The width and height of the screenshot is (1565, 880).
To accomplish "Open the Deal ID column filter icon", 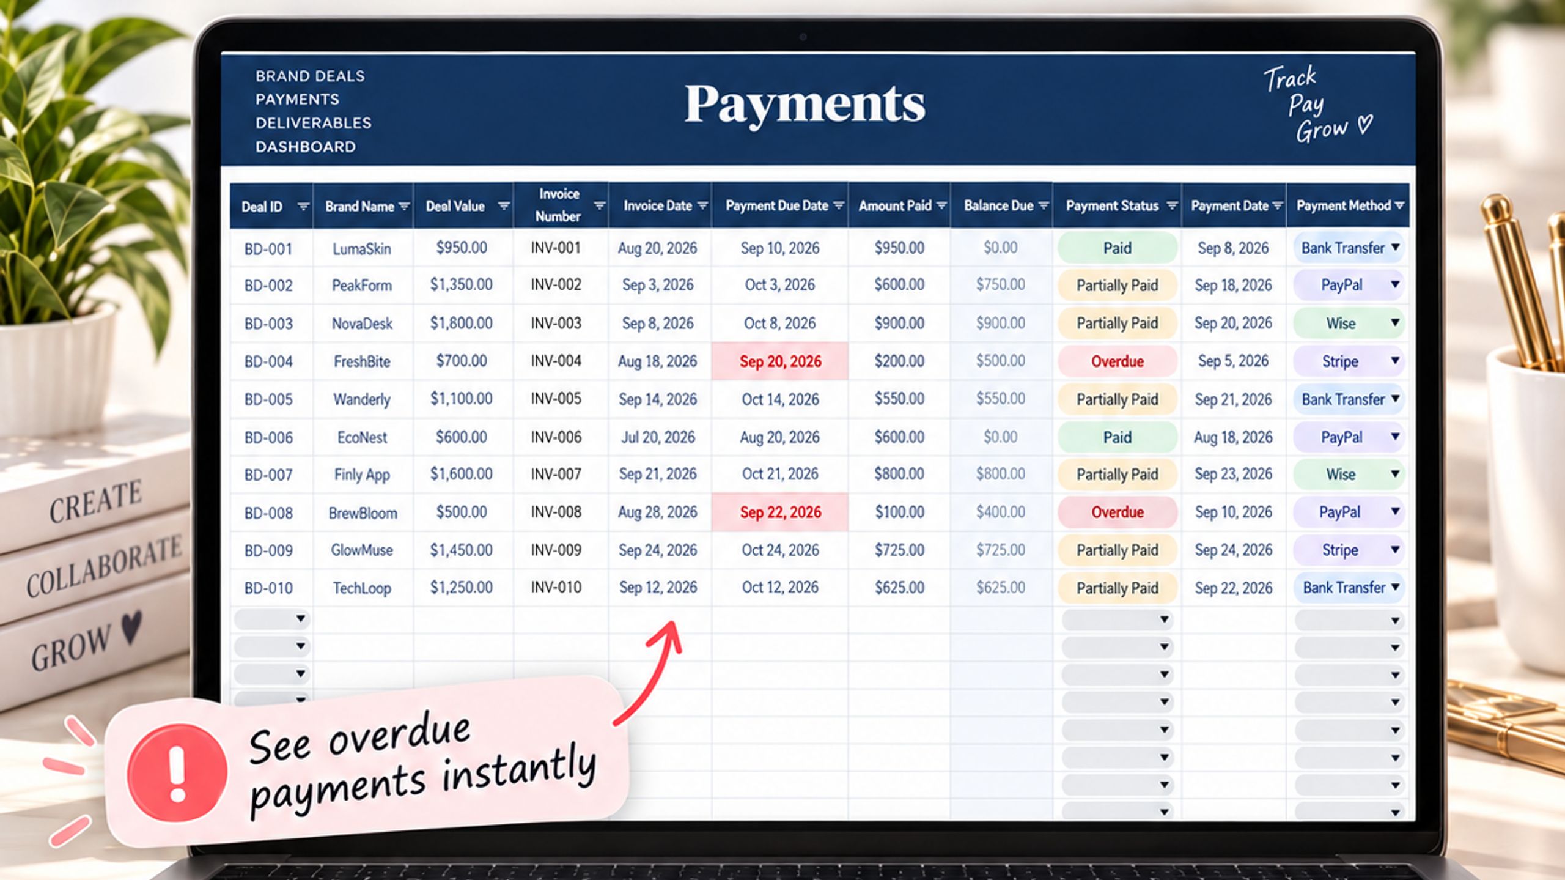I will click(x=303, y=207).
